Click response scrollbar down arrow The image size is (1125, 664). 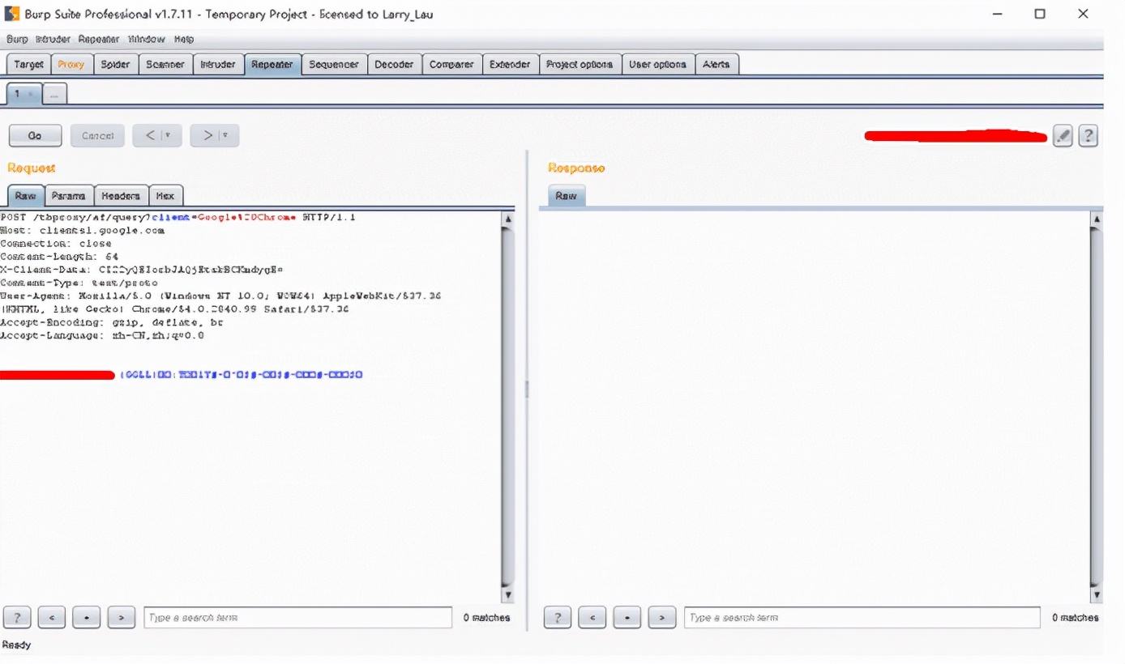point(1097,595)
